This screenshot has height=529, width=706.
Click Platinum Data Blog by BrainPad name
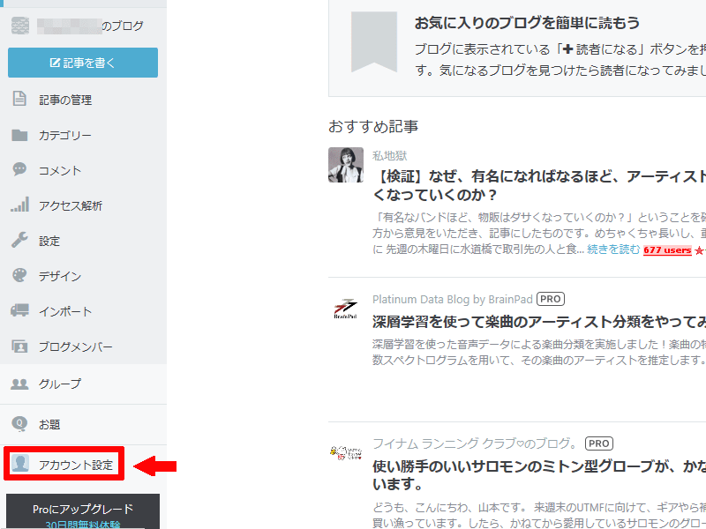click(x=453, y=299)
